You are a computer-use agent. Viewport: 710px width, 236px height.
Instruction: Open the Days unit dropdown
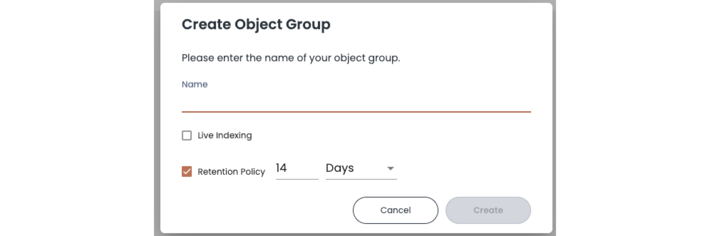coord(361,168)
